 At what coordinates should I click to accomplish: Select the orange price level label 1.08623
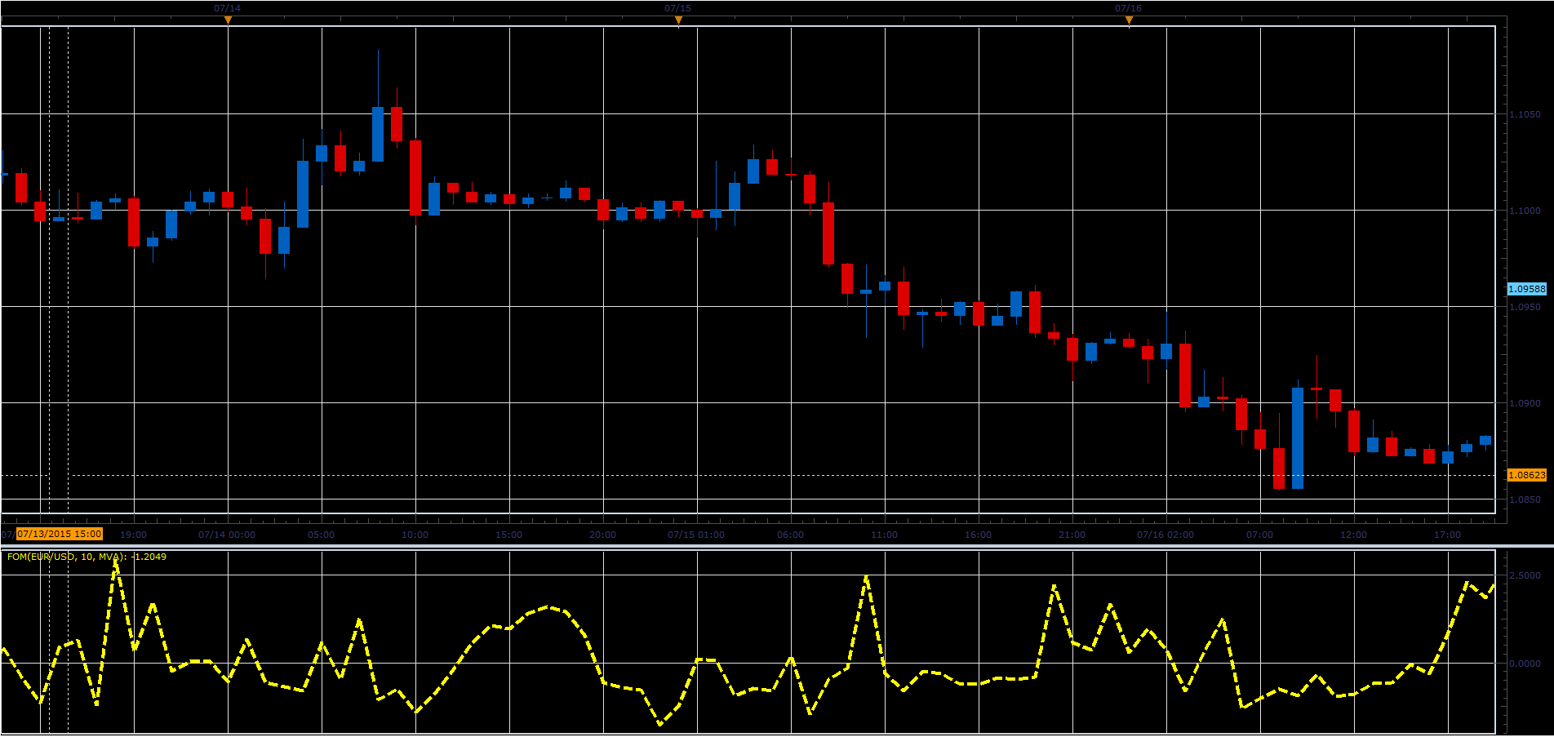point(1526,475)
